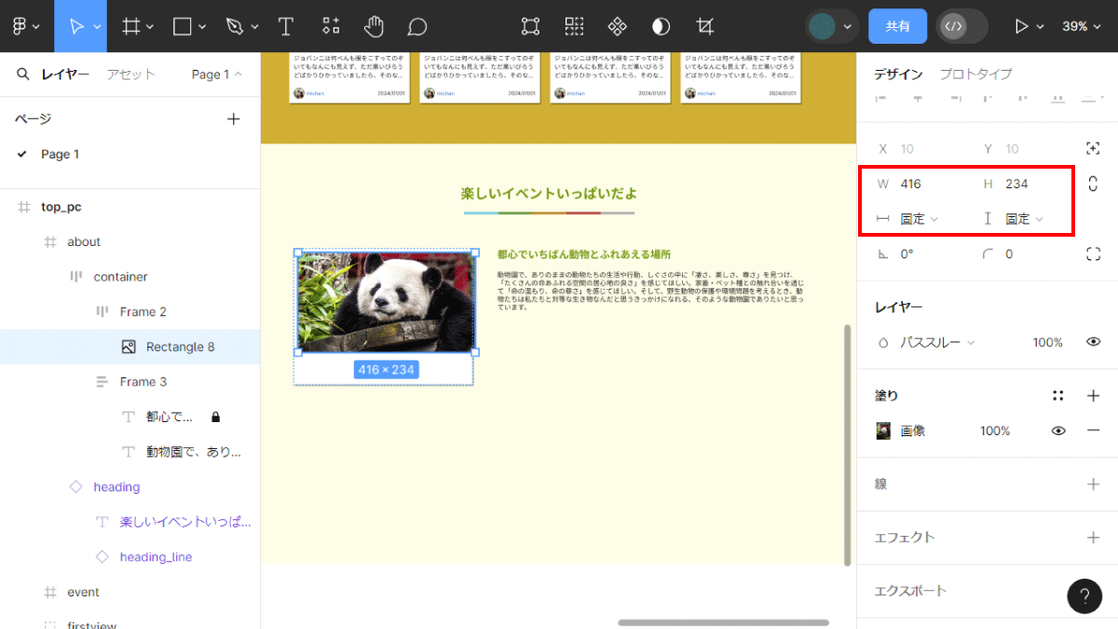Switch to the プロトタイプ tab
1118x629 pixels.
pyautogui.click(x=975, y=75)
